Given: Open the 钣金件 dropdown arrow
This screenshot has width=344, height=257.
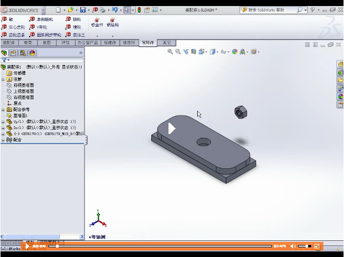Looking at the screenshot, I should coord(97,36).
